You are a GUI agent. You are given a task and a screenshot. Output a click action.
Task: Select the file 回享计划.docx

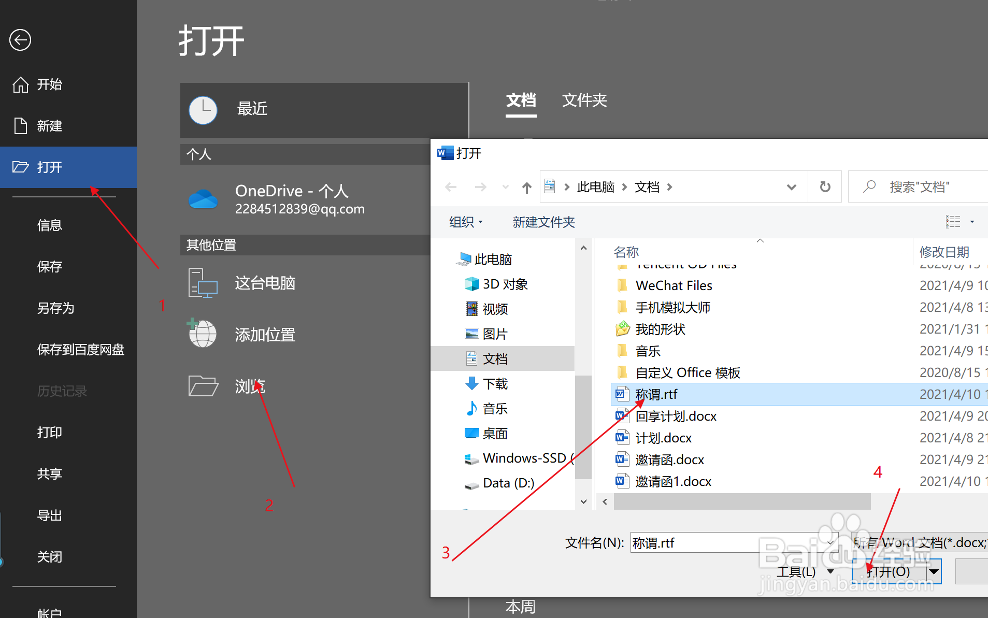click(x=676, y=416)
